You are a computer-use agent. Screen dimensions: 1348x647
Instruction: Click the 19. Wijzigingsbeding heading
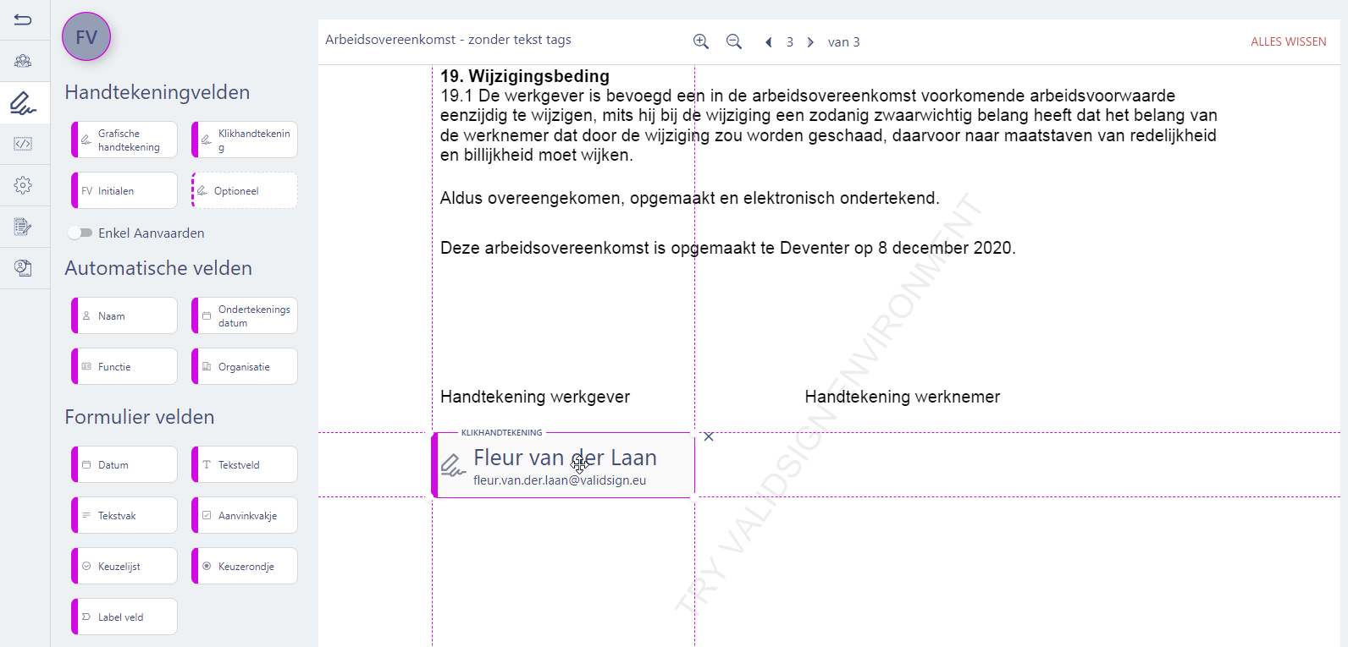pyautogui.click(x=525, y=76)
